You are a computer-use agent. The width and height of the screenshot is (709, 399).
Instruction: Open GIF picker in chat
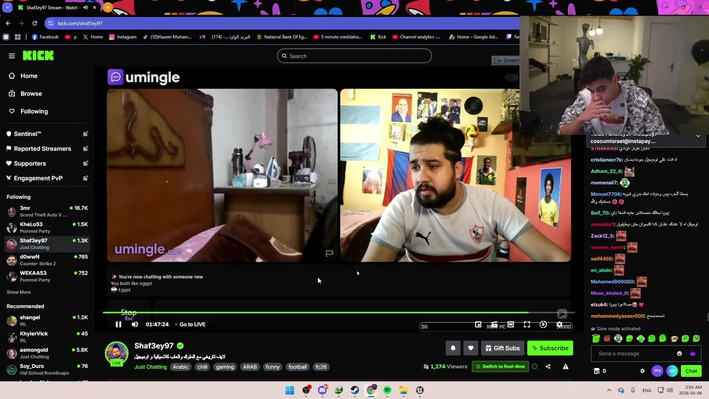[672, 371]
